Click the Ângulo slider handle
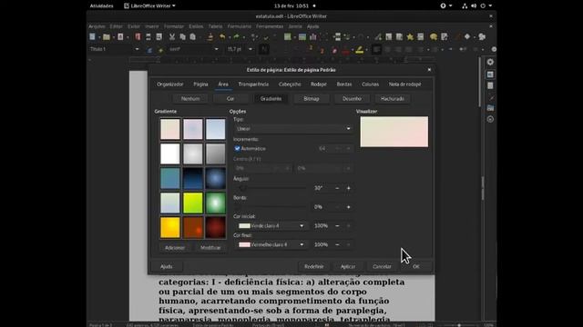The height and width of the screenshot is (327, 583). pos(242,188)
